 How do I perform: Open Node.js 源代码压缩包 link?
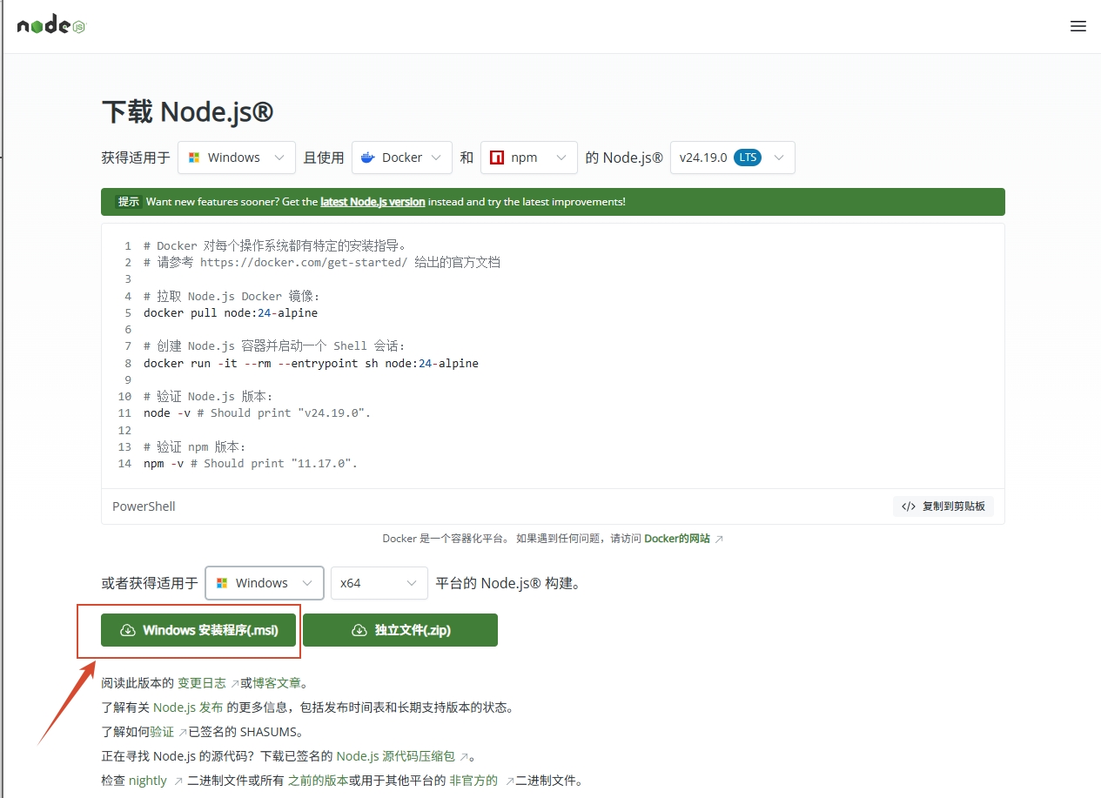click(x=403, y=756)
